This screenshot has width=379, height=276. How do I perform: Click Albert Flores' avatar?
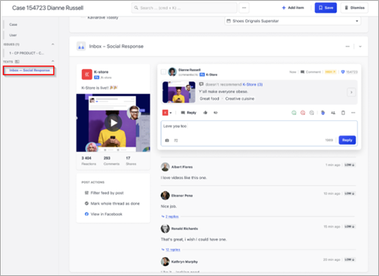point(165,167)
